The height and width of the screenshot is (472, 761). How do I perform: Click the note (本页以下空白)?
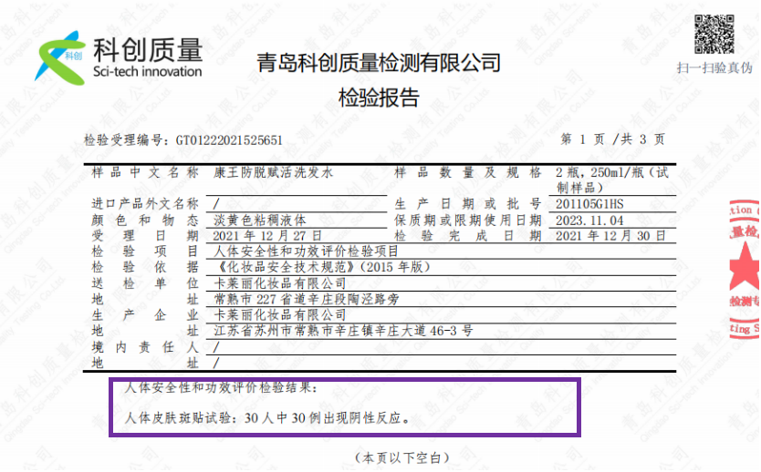402,458
